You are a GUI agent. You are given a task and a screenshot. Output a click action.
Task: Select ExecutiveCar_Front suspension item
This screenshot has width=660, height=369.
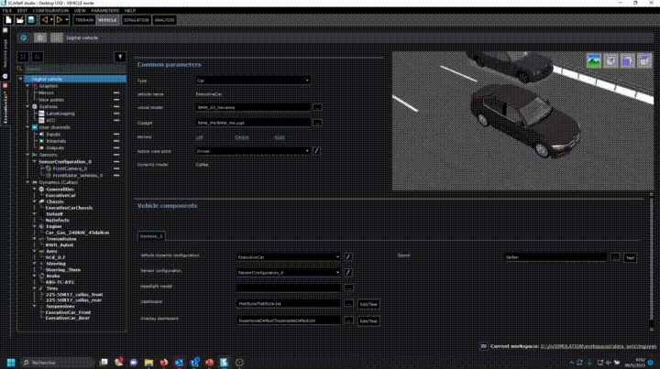68,312
